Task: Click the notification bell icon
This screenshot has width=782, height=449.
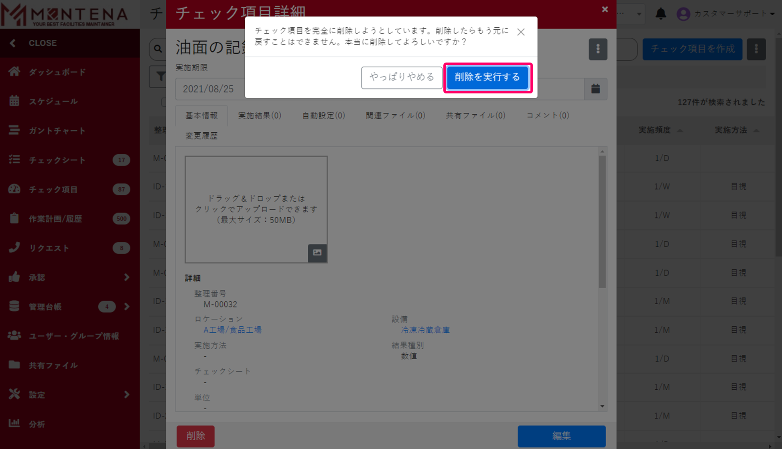Action: (660, 14)
